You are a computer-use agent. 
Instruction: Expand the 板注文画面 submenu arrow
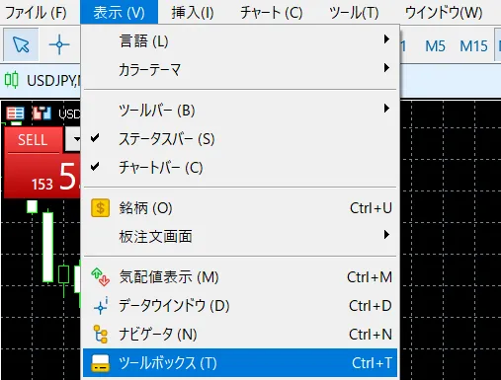(x=386, y=235)
